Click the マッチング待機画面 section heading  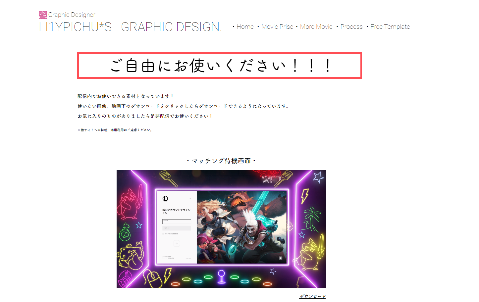click(221, 161)
